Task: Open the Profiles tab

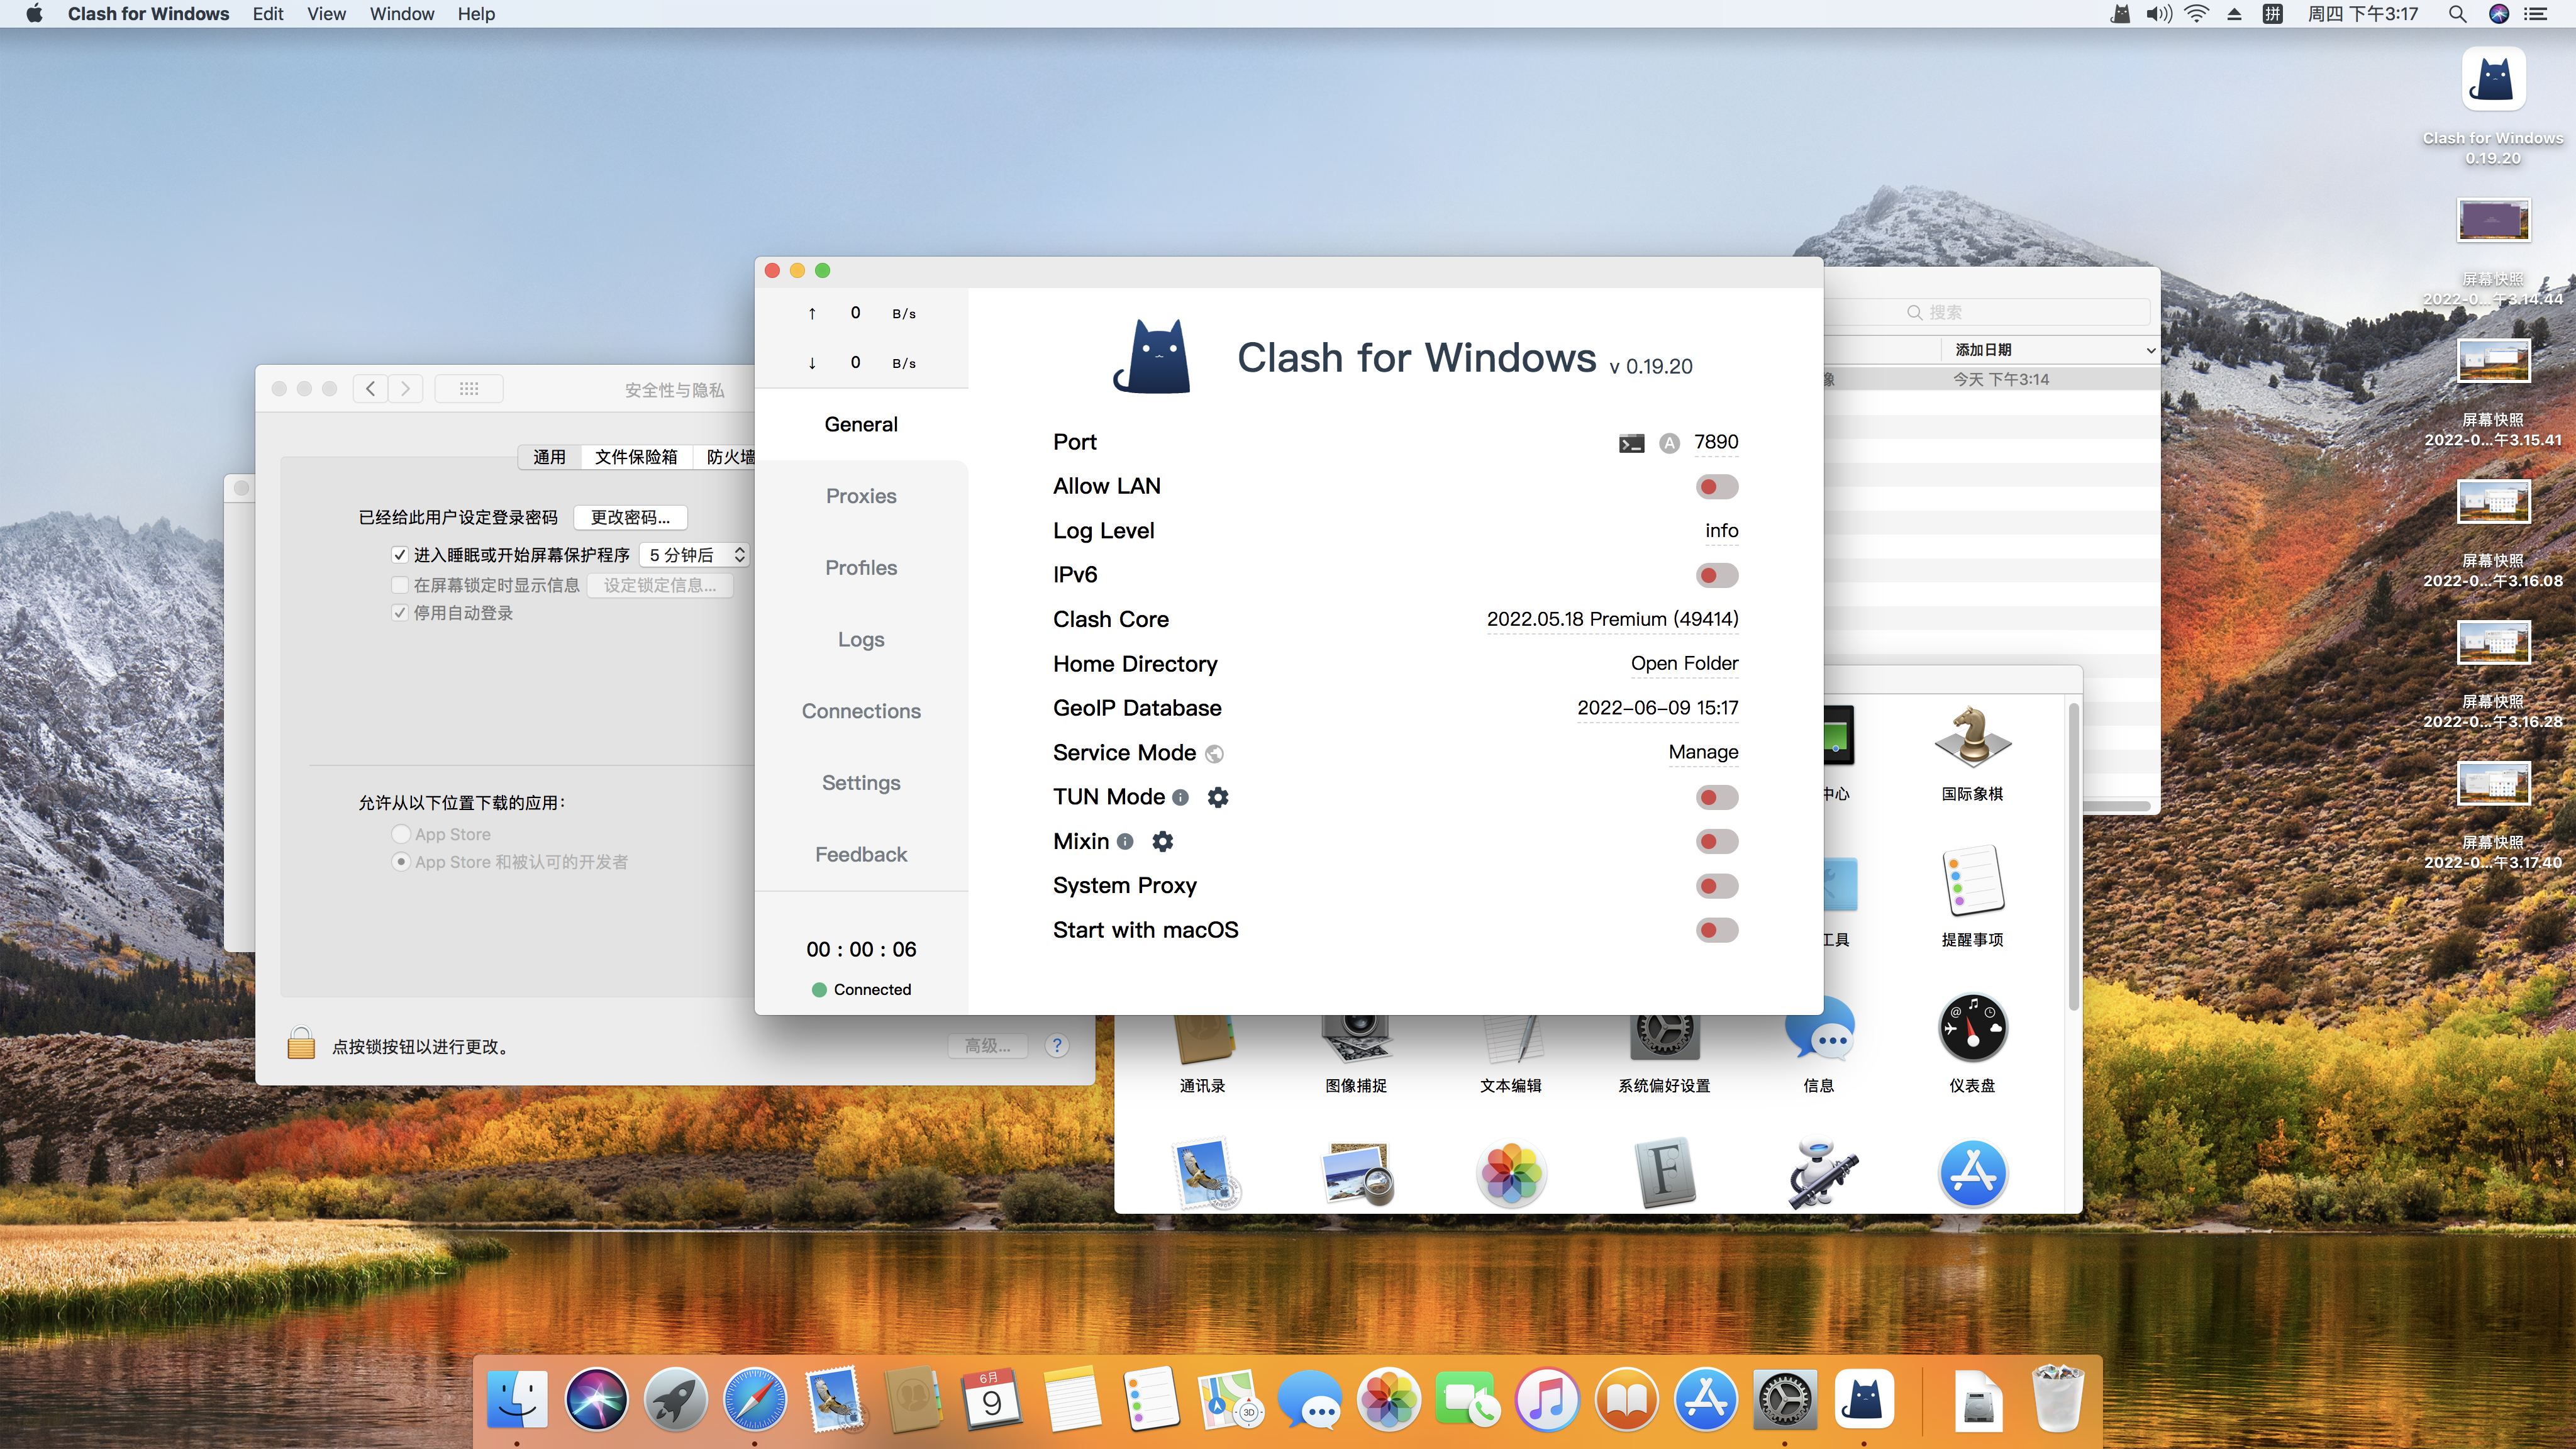Action: 861,568
